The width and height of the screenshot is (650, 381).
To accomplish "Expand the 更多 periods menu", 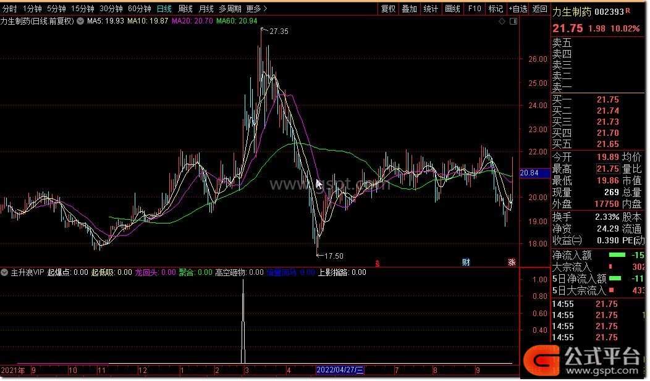I will tap(256, 9).
